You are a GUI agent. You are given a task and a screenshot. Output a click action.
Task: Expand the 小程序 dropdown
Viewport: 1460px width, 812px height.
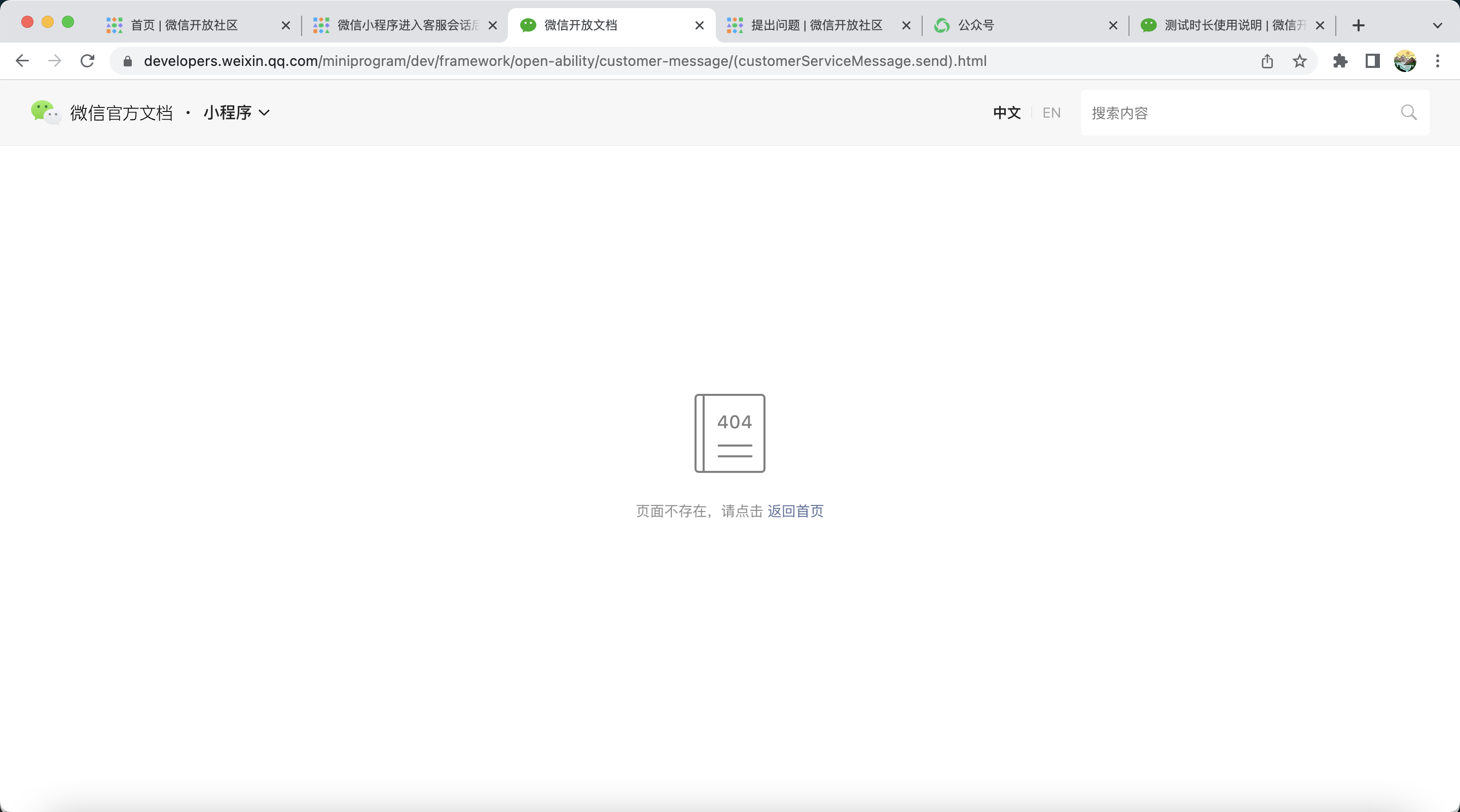237,113
